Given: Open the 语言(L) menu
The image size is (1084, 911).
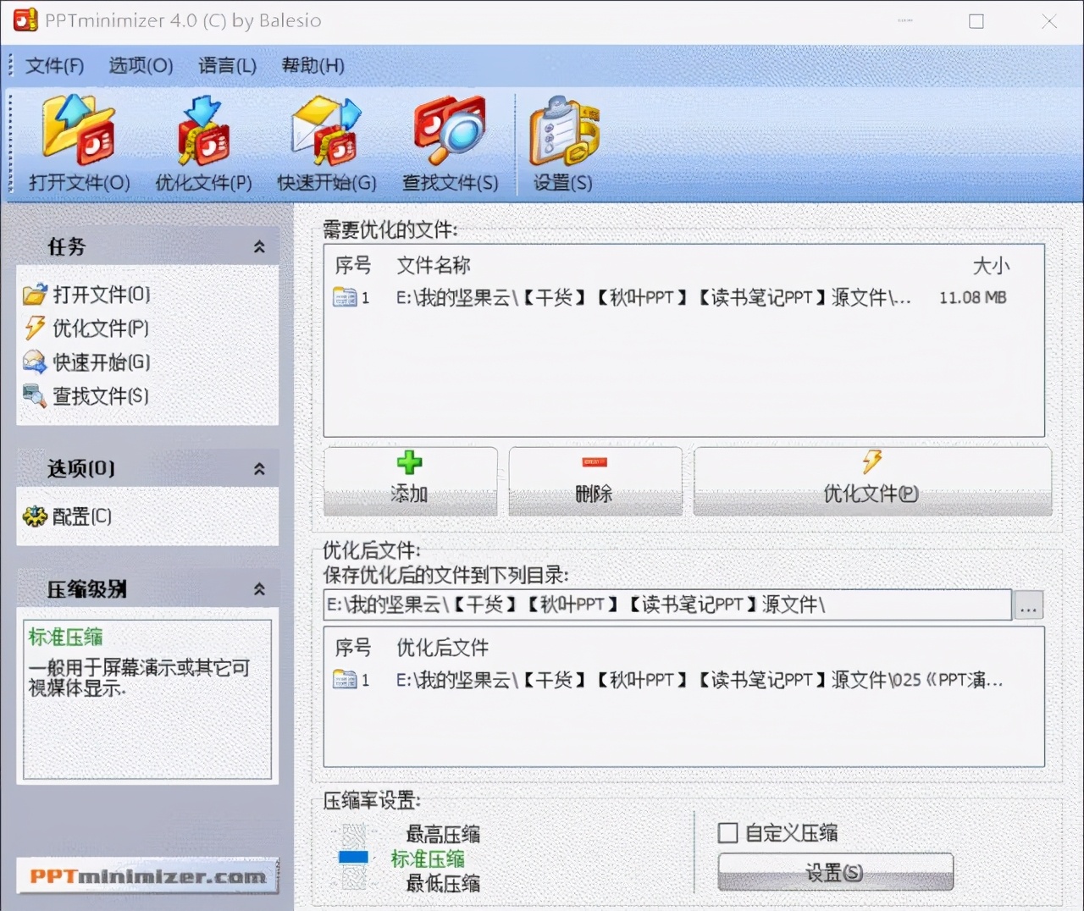Looking at the screenshot, I should (226, 65).
